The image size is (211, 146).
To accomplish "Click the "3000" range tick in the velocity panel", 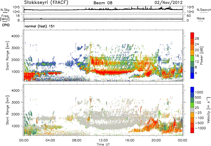I will click(x=15, y=102).
